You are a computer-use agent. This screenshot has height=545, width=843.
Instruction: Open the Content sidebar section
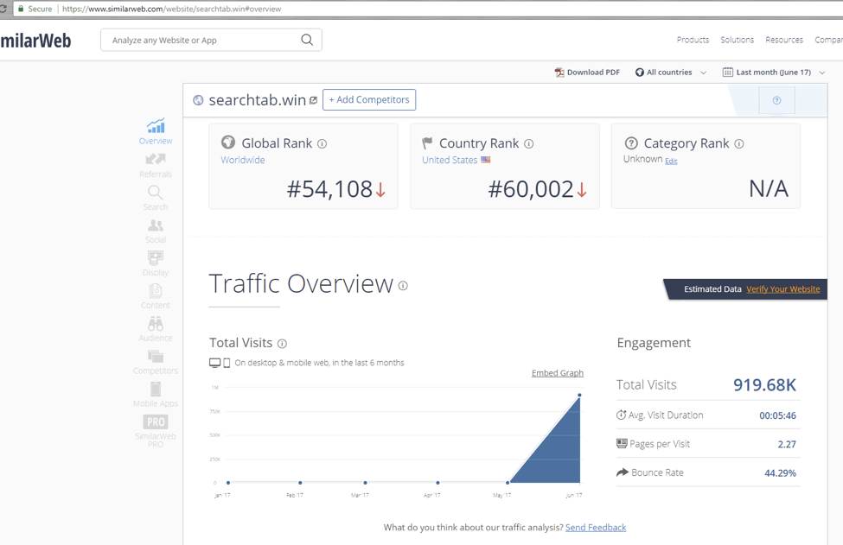click(156, 297)
